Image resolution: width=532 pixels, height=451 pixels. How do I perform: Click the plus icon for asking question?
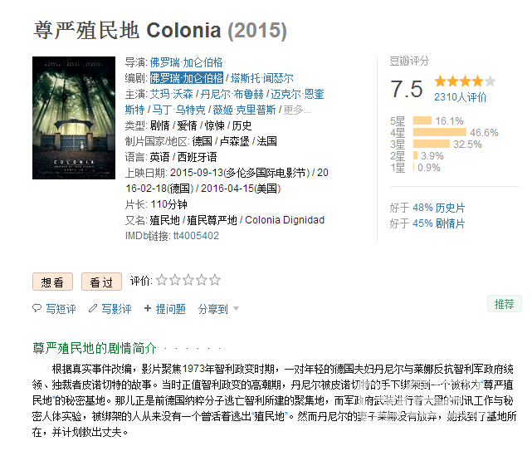point(148,308)
